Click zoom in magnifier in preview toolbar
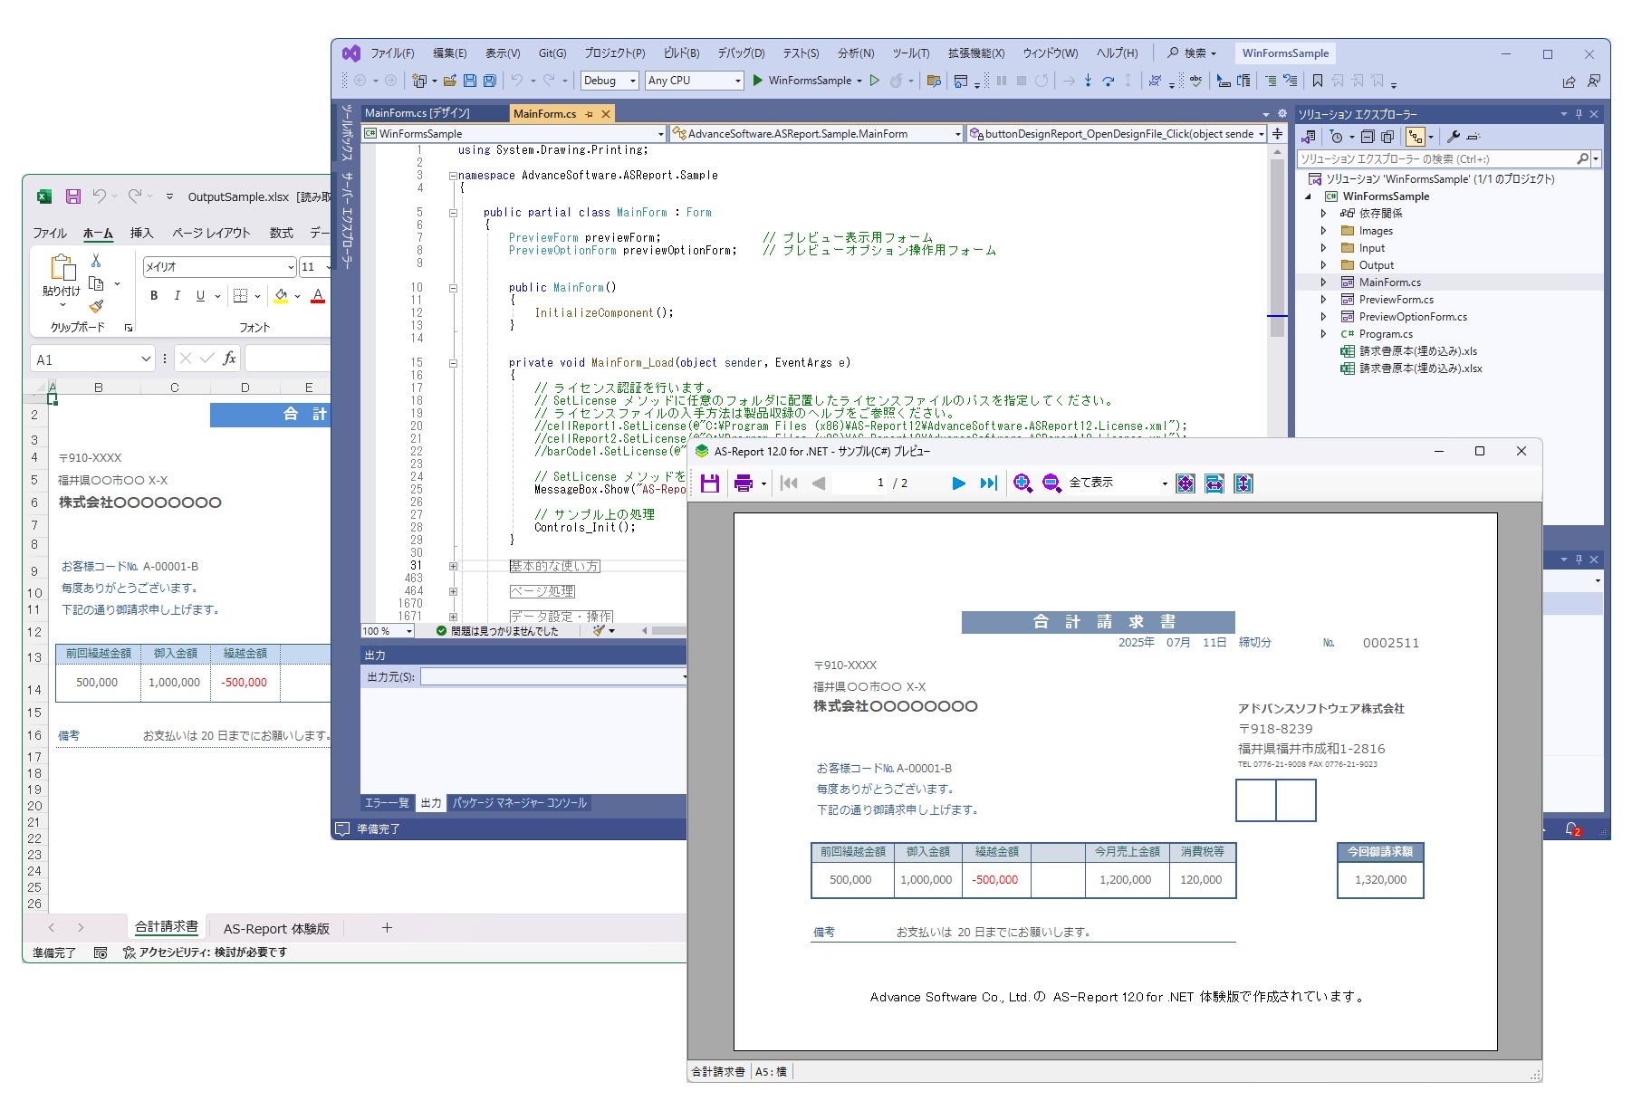This screenshot has height=1120, width=1632. point(1022,483)
